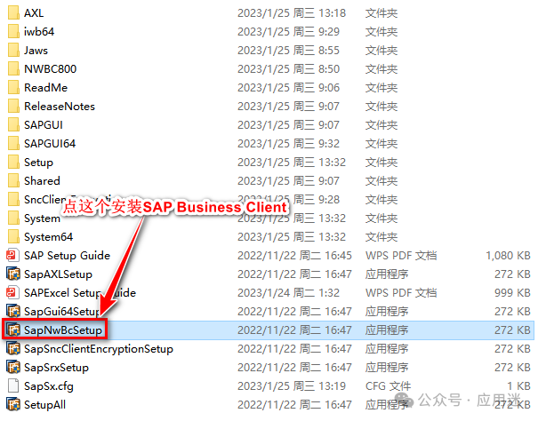Screen dimensions: 538x421
Task: Select the SAP Setup Guide file name
Action: pyautogui.click(x=67, y=256)
